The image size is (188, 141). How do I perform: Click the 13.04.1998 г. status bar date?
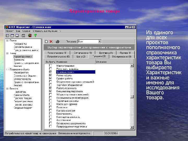tap(111, 133)
